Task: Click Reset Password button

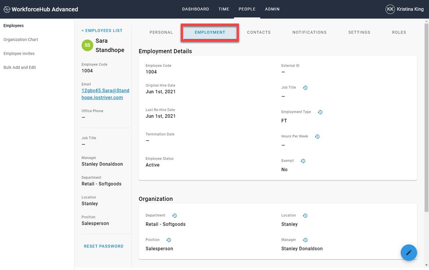Action: pyautogui.click(x=104, y=246)
